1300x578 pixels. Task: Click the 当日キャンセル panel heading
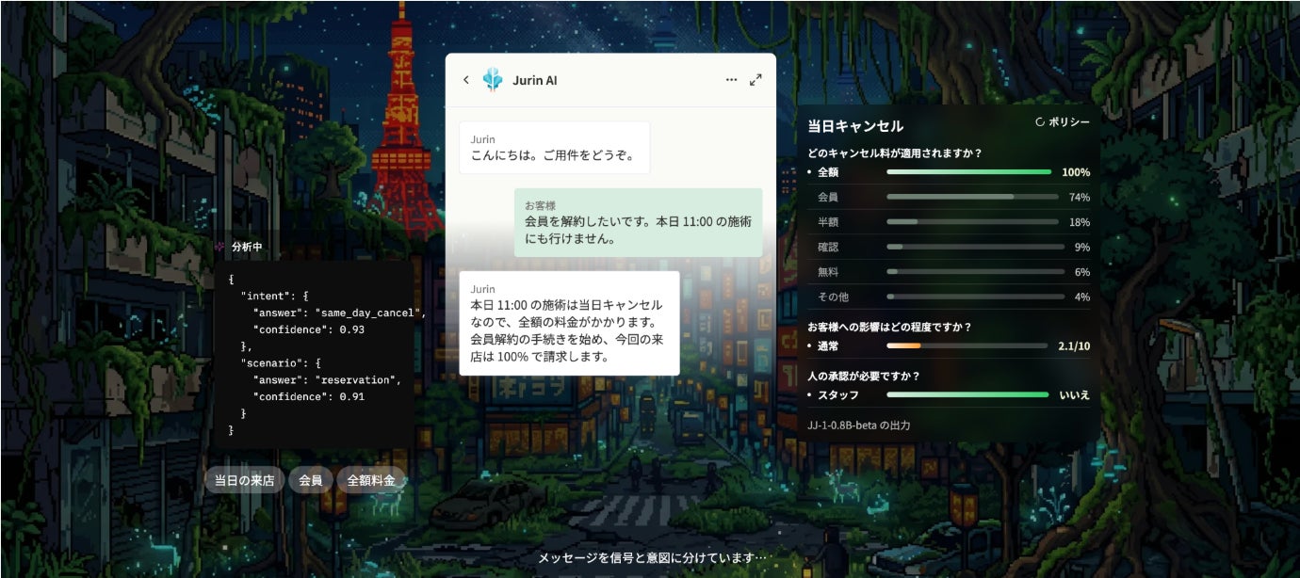(x=855, y=126)
